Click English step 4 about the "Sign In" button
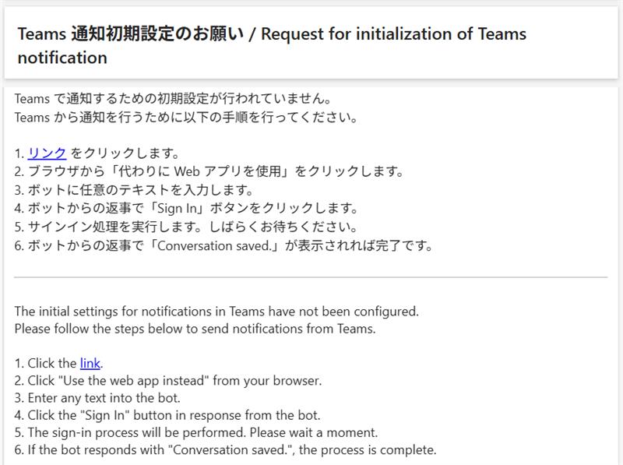The width and height of the screenshot is (623, 465). pos(167,415)
